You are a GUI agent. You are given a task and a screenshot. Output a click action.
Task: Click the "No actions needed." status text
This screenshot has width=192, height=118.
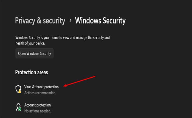click(x=38, y=111)
